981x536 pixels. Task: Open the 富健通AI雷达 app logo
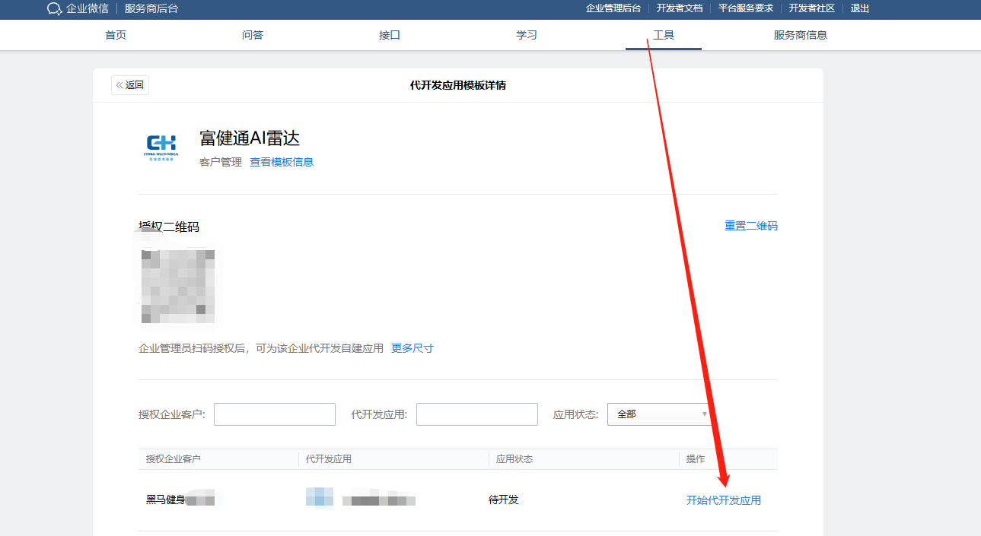tap(161, 146)
